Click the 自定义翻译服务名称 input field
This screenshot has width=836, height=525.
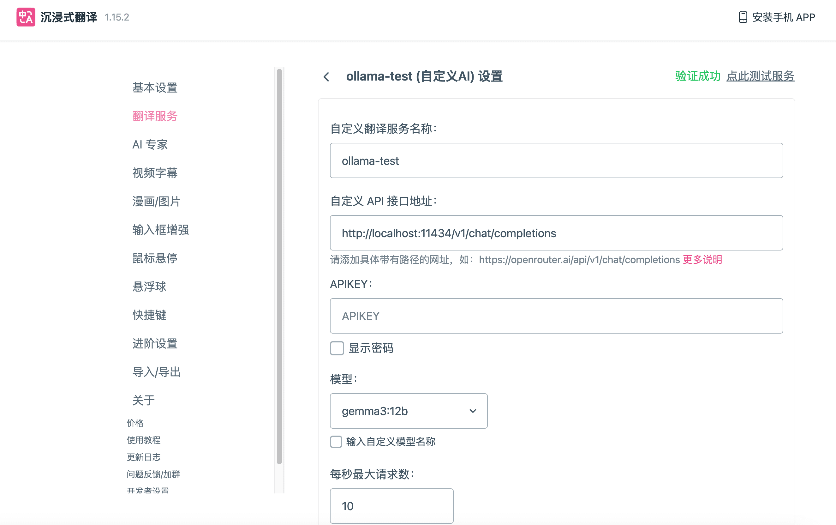556,160
